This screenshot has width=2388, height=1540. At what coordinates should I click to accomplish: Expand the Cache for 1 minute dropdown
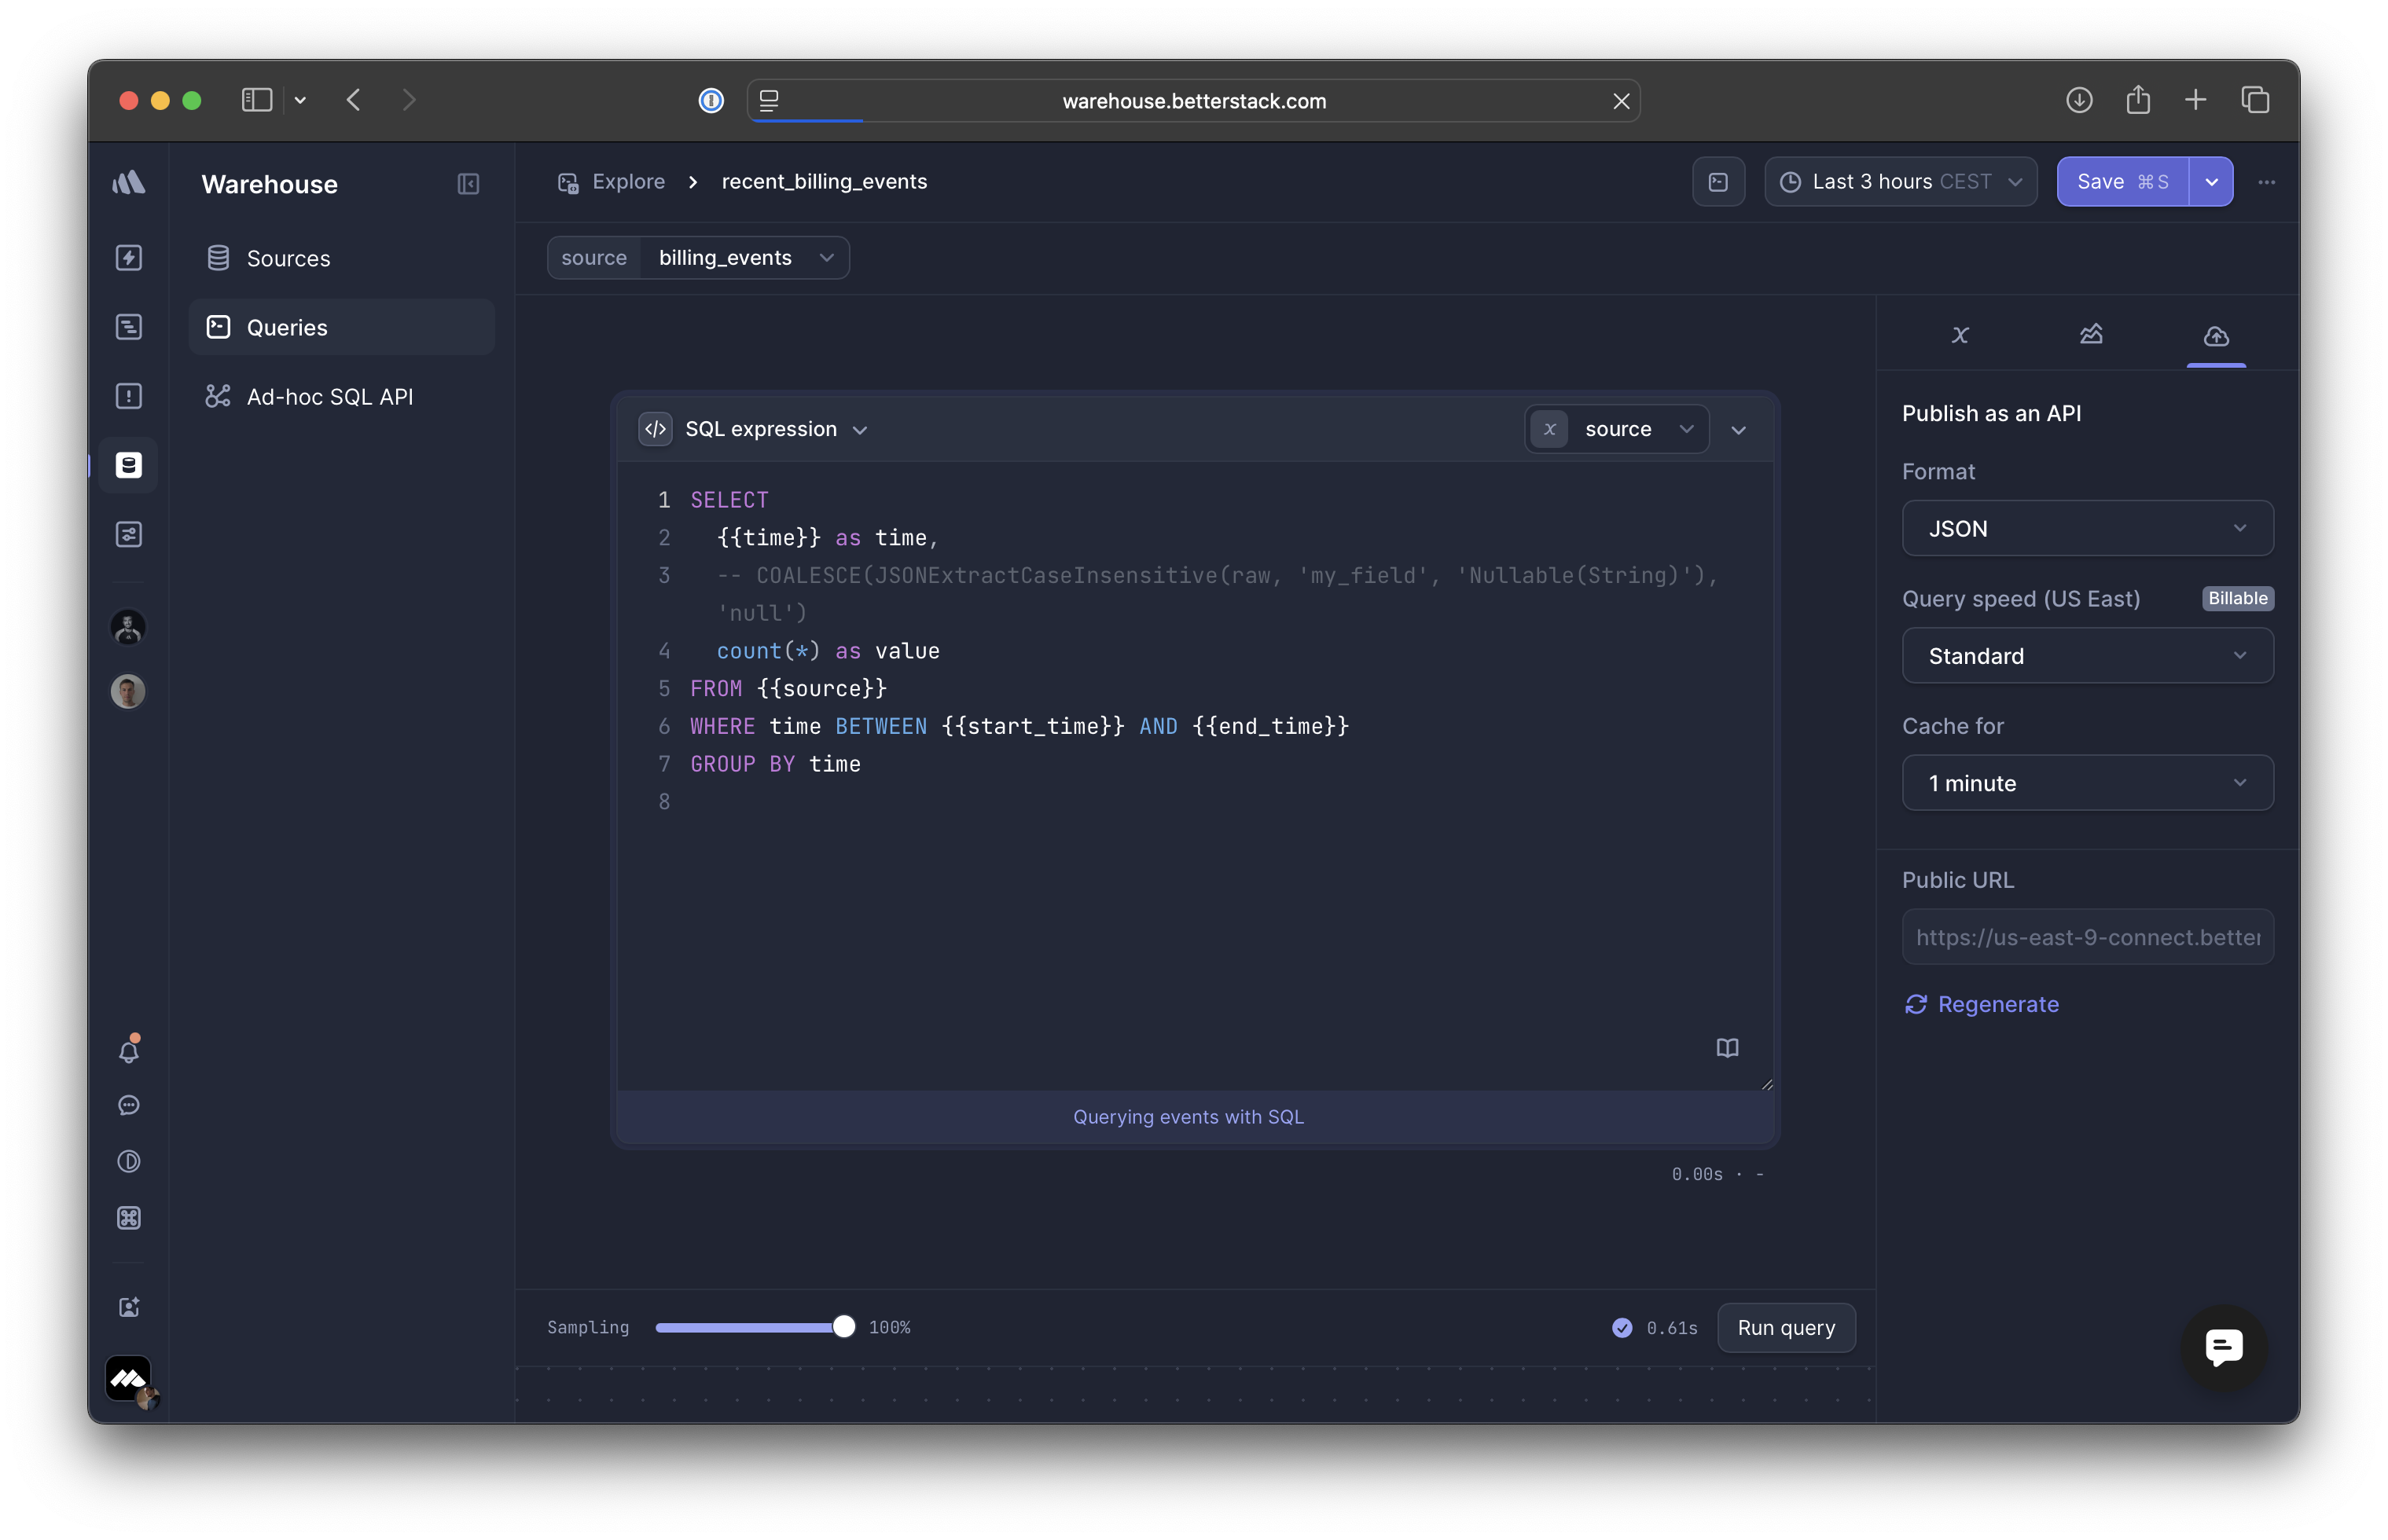(2086, 783)
